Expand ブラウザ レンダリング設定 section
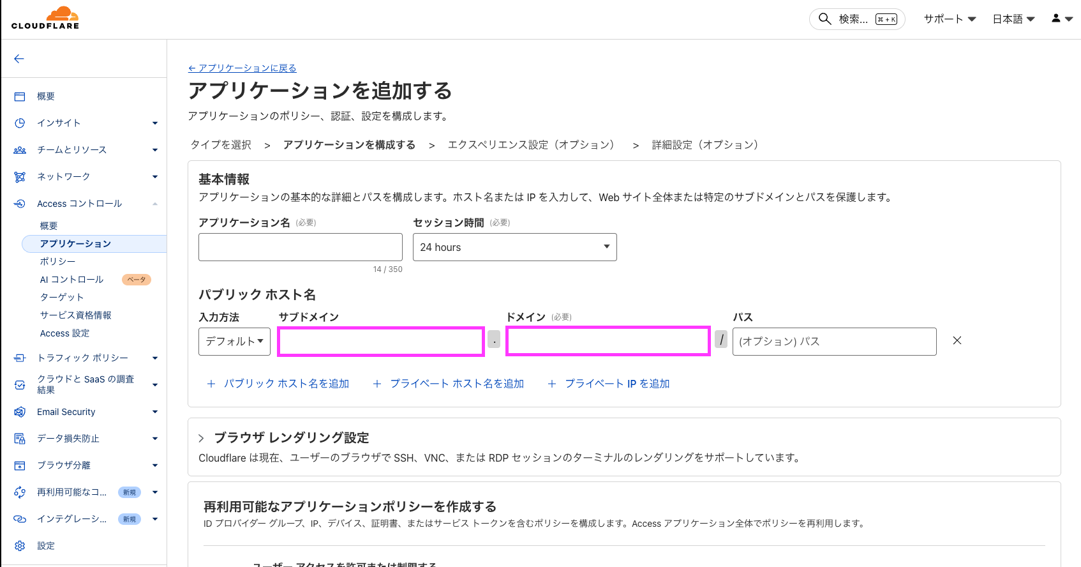The image size is (1081, 567). tap(201, 438)
